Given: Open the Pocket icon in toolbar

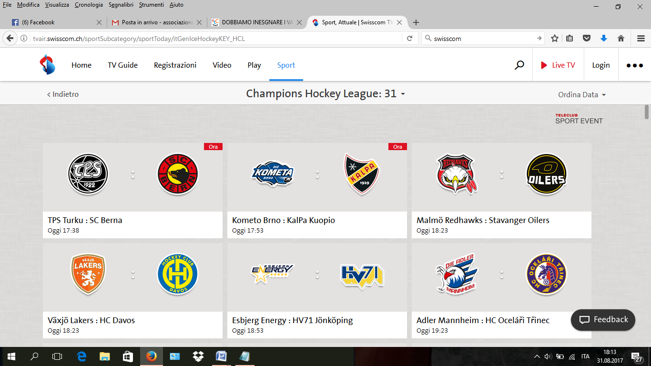Looking at the screenshot, I should (587, 39).
